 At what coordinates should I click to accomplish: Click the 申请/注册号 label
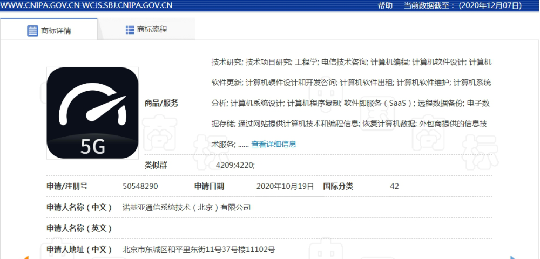tap(67, 186)
